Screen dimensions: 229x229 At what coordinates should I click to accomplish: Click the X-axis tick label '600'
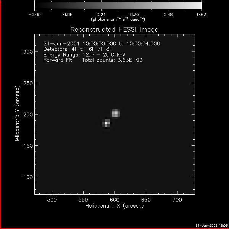(114, 200)
